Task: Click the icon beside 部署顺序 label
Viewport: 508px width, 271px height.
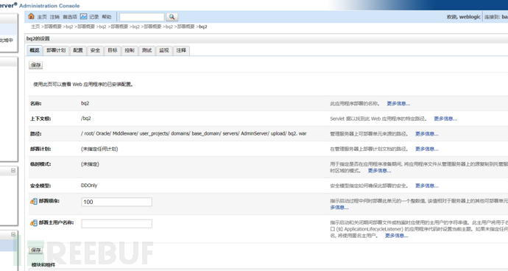Action: click(x=34, y=201)
